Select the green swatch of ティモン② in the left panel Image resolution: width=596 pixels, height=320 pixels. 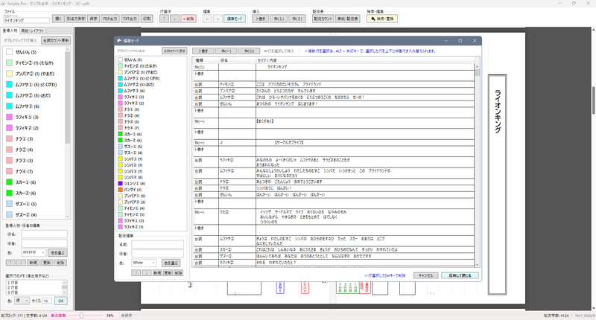coord(10,63)
